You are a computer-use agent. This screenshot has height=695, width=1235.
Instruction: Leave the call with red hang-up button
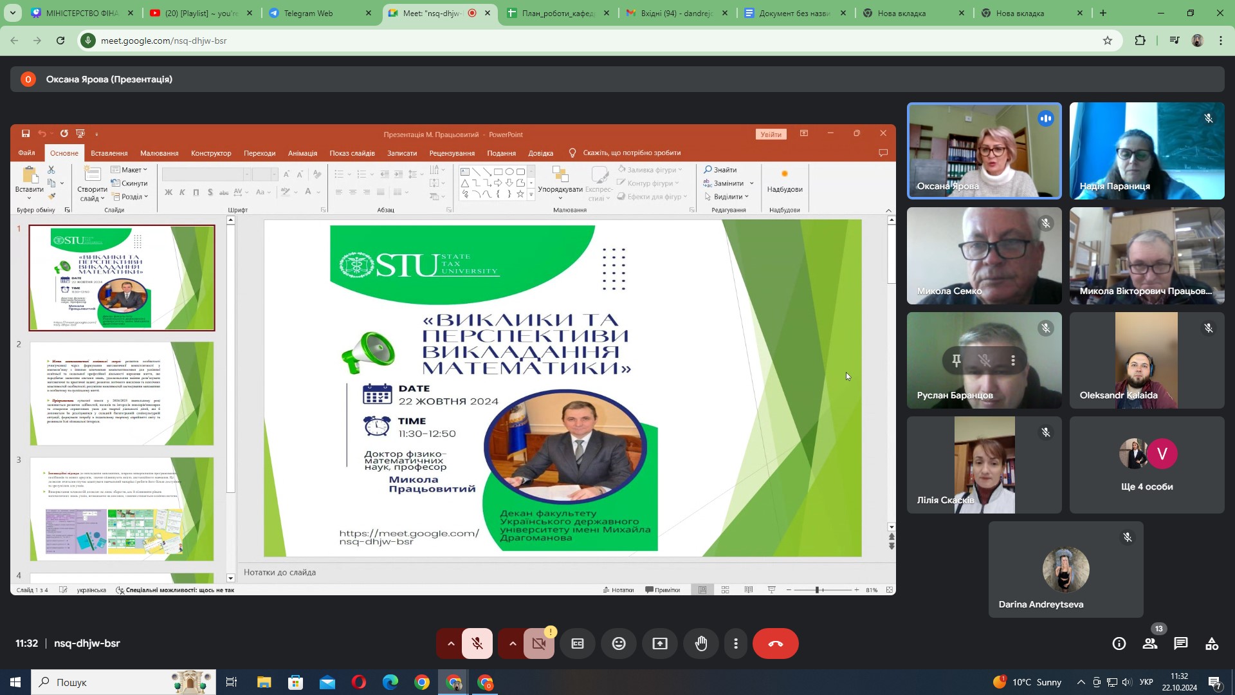point(775,644)
